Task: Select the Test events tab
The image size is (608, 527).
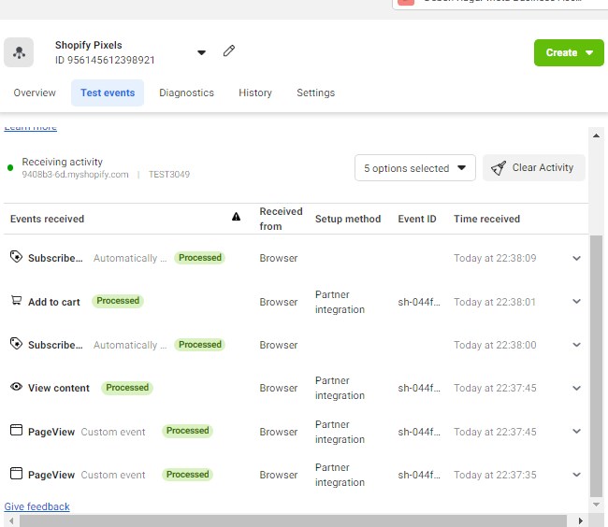Action: tap(108, 93)
